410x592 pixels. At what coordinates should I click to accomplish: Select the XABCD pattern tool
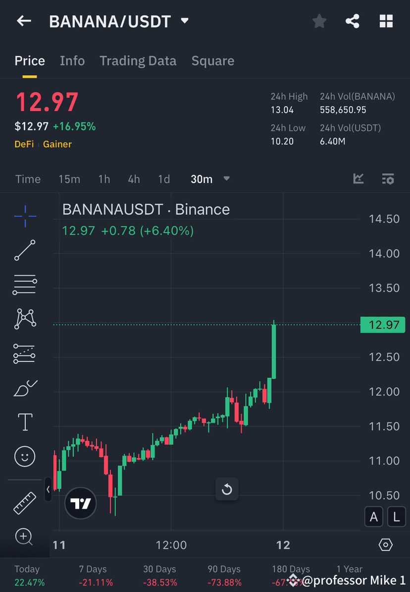click(24, 319)
